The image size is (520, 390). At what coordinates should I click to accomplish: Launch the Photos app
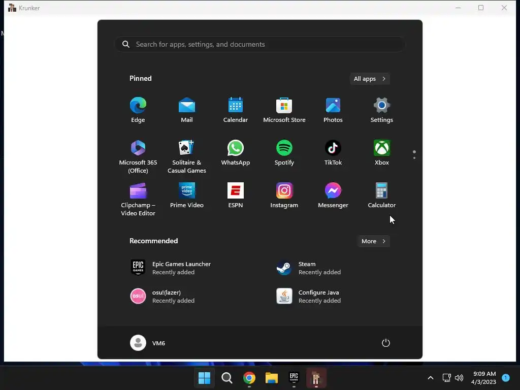coord(333,110)
